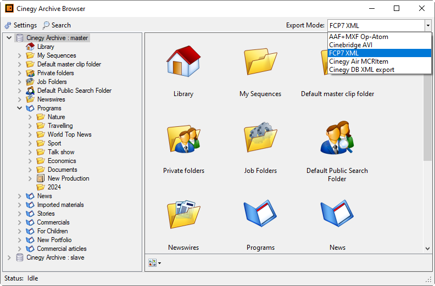
Task: Expand the Cinegy Archive slave node
Action: (9, 257)
